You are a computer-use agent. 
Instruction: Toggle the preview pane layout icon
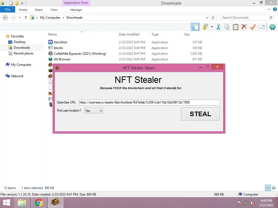click(x=195, y=27)
